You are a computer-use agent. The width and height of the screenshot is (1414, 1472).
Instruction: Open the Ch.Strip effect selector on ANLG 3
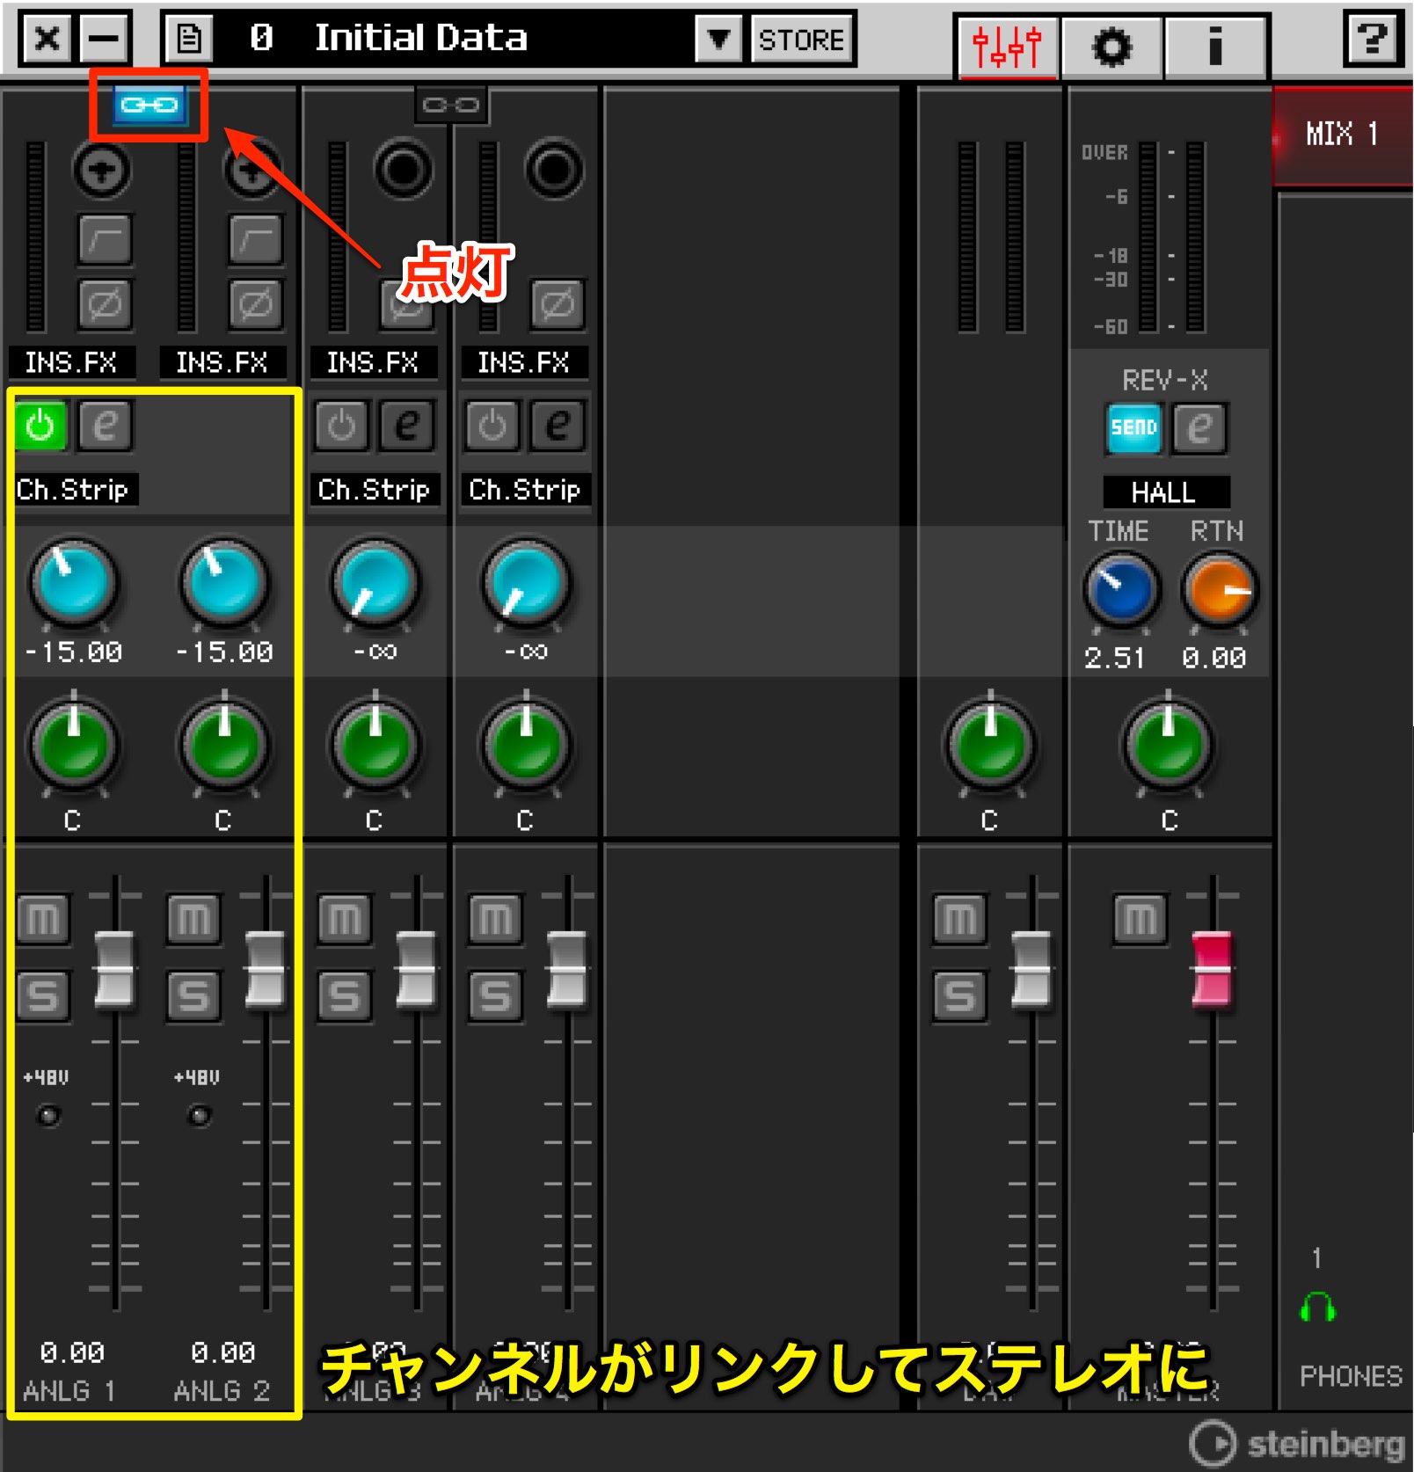pos(375,490)
